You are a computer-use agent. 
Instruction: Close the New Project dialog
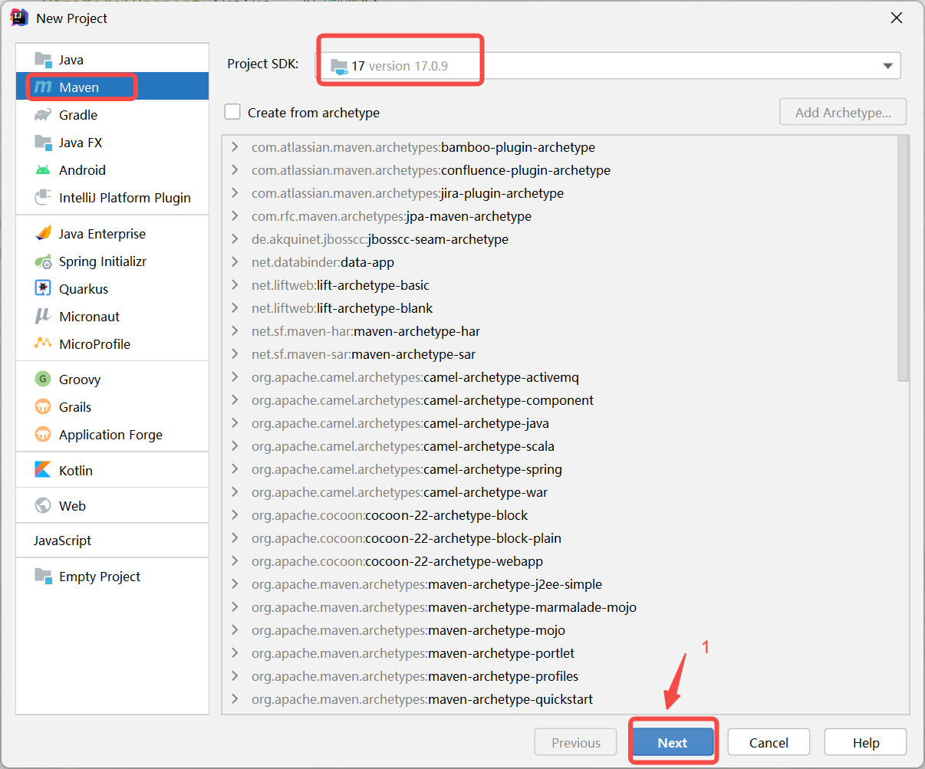pos(896,18)
